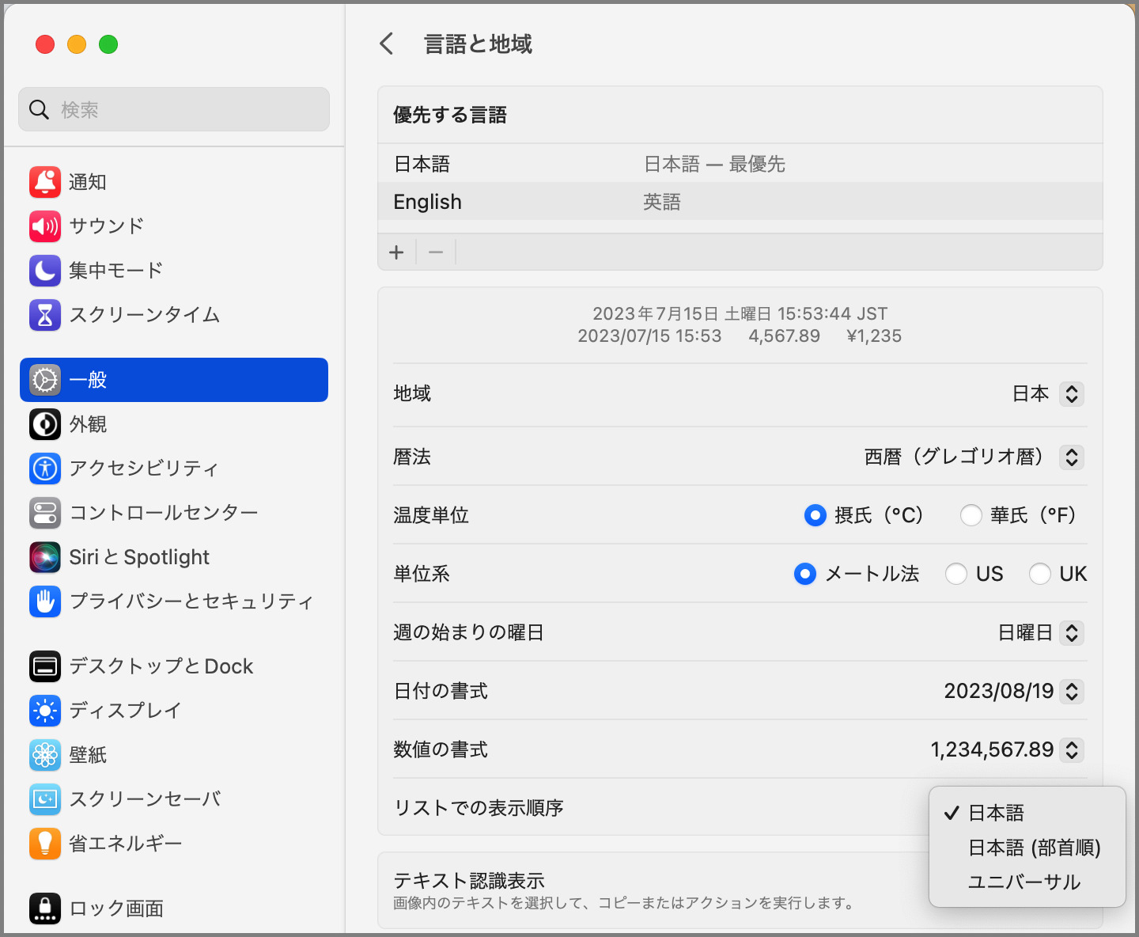The height and width of the screenshot is (937, 1139).
Task: Choose 日本語 (部首順) from the popup menu
Action: click(1034, 848)
